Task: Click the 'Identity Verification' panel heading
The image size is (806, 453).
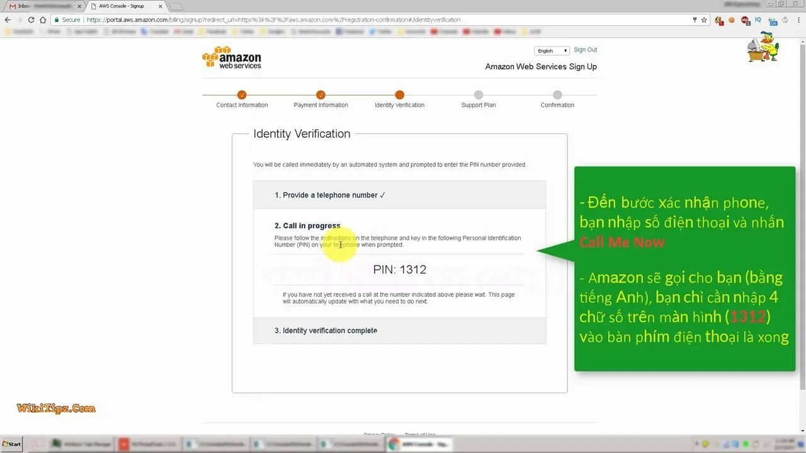Action: [x=302, y=133]
